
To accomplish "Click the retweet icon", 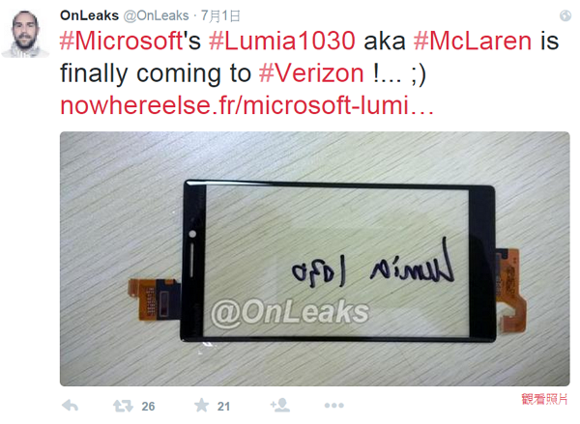I will coord(123,406).
